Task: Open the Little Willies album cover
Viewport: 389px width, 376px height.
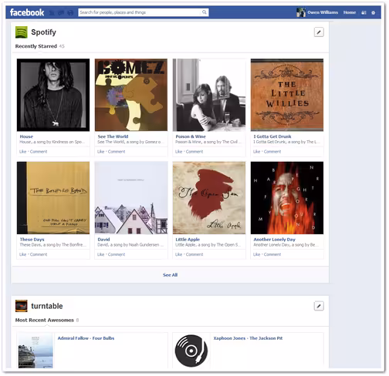Action: [x=287, y=95]
